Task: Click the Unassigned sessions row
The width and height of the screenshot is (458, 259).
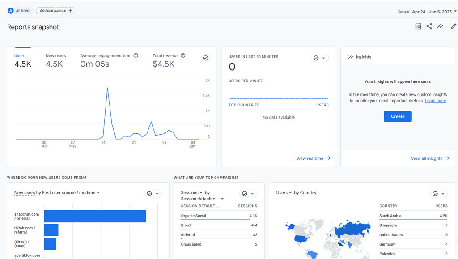Action: (x=219, y=244)
